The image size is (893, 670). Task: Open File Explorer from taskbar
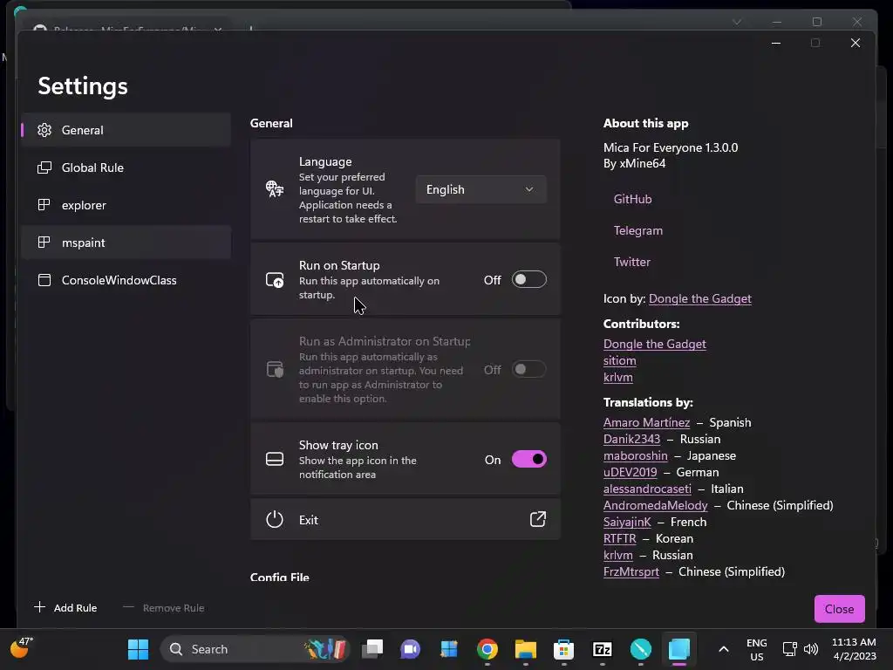(525, 649)
